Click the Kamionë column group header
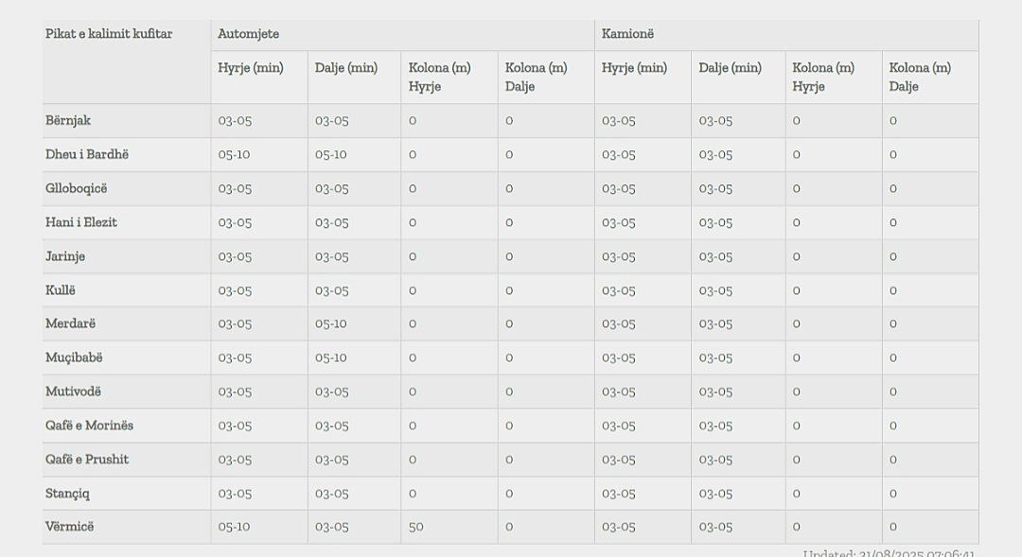1022x557 pixels. (627, 34)
